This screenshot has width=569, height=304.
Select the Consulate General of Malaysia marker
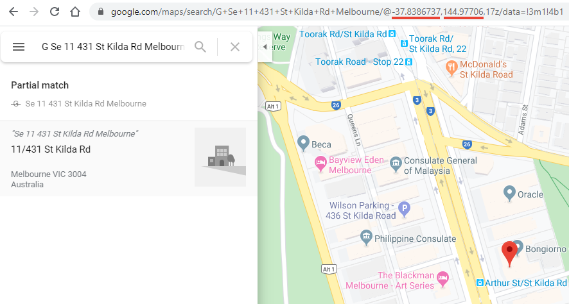pos(396,165)
